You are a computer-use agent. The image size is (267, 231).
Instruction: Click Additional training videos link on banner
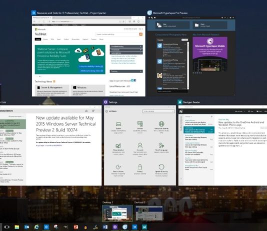91,70
